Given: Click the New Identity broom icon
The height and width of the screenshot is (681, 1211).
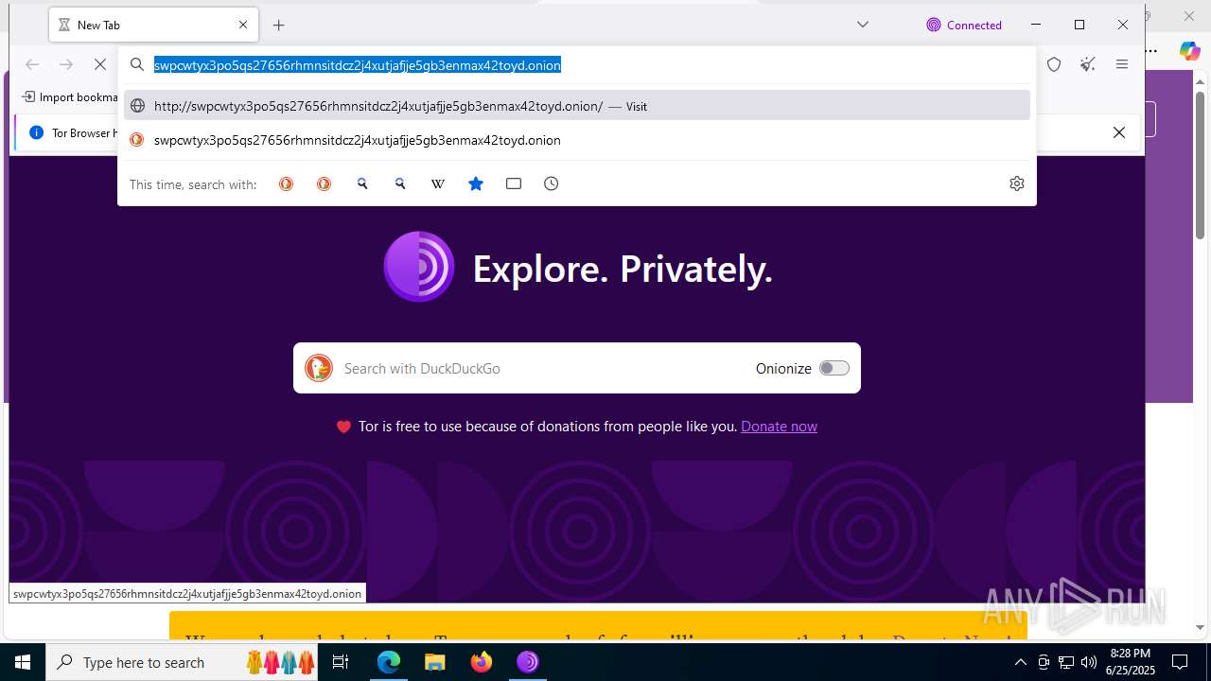Looking at the screenshot, I should tap(1088, 64).
